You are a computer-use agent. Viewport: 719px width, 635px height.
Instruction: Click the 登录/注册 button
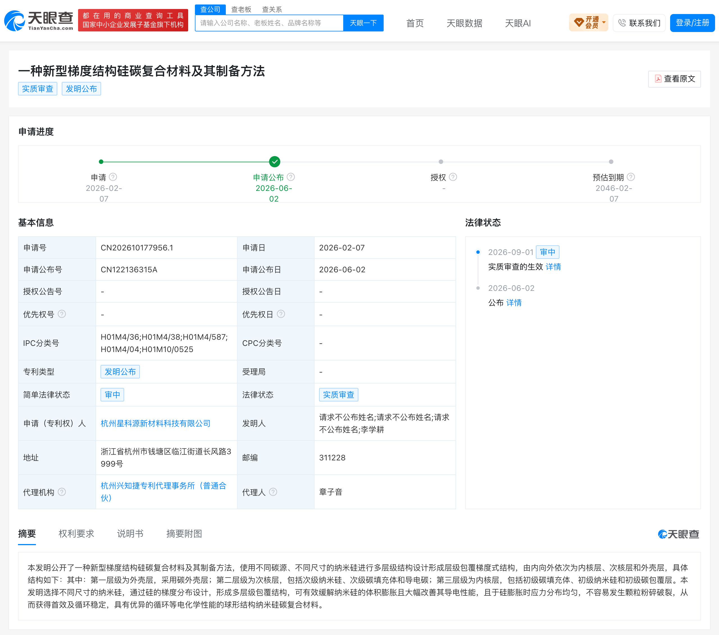(692, 23)
